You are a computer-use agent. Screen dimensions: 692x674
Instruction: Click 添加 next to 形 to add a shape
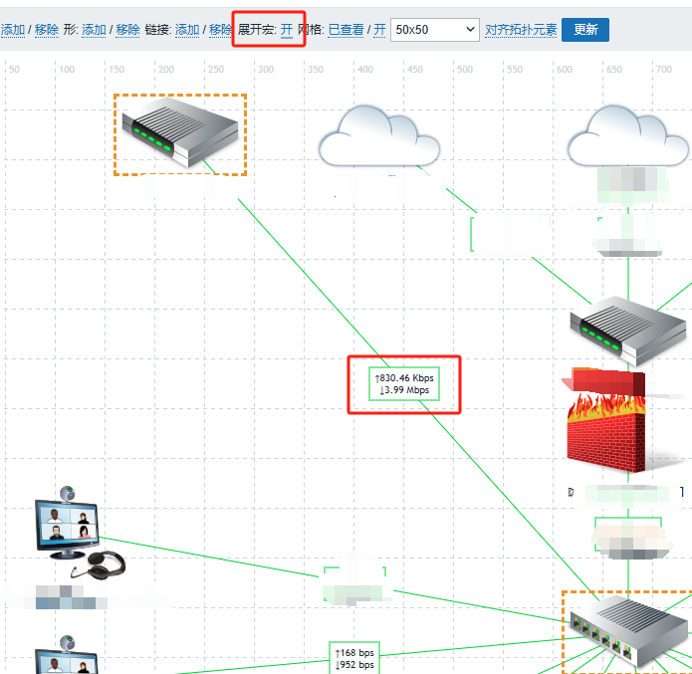tap(94, 30)
